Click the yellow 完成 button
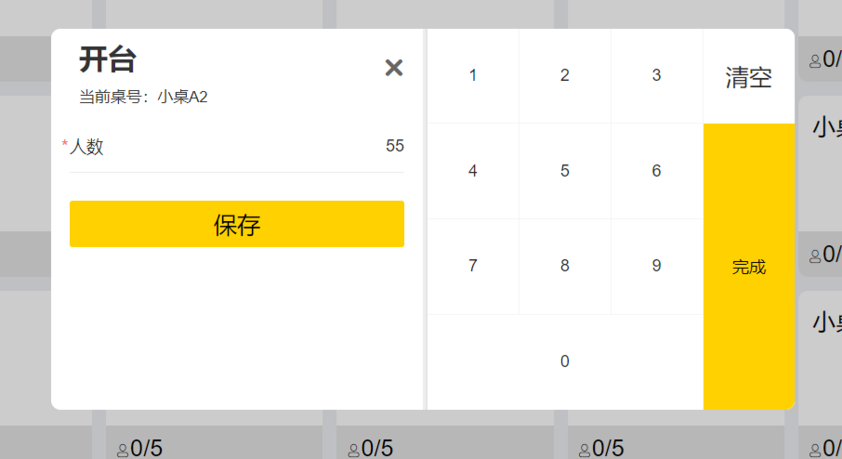The image size is (842, 459). [748, 267]
